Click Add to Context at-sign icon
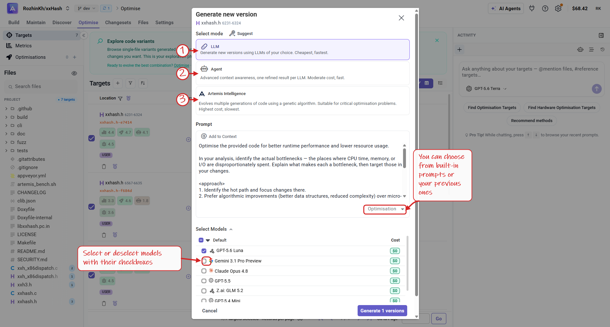Image resolution: width=610 pixels, height=327 pixels. tap(204, 136)
